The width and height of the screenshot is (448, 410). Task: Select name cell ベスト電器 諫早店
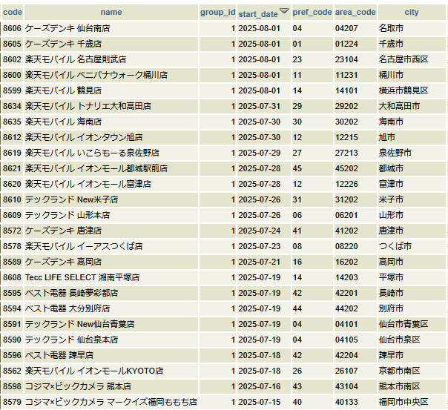(x=111, y=355)
